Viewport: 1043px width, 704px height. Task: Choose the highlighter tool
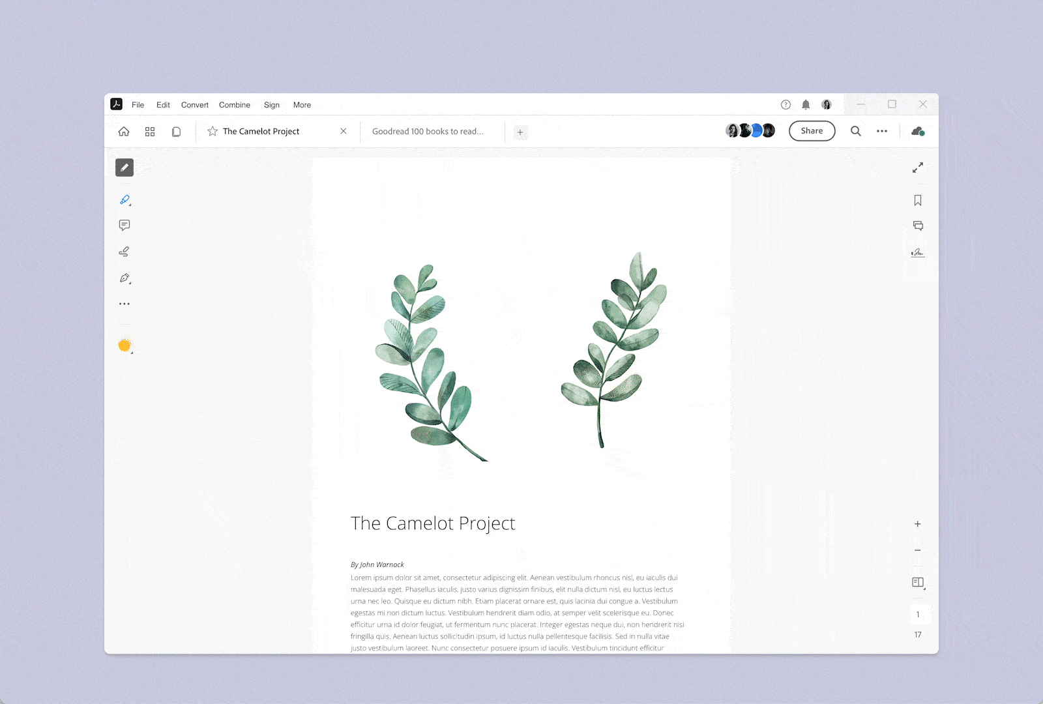[125, 200]
